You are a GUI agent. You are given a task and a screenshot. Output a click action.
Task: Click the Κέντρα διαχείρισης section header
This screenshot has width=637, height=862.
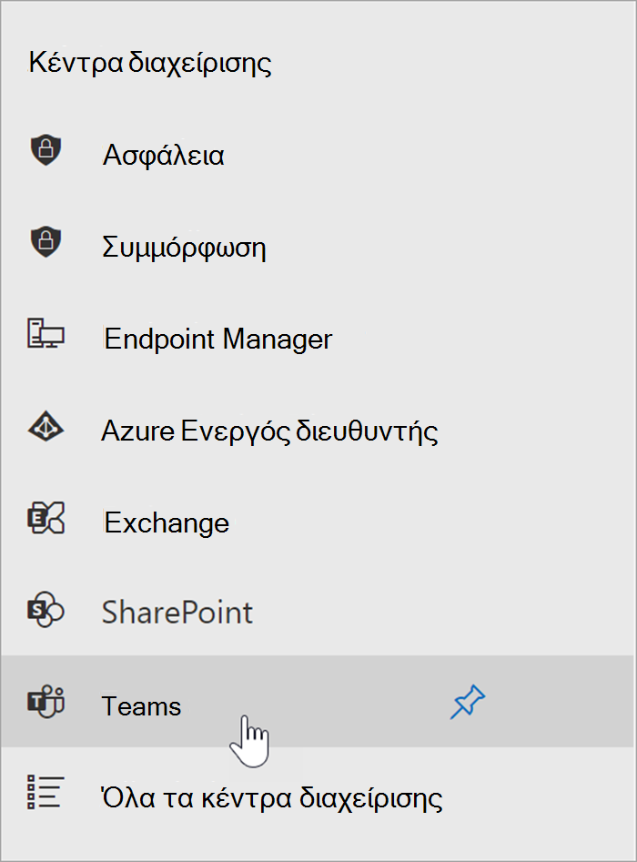click(x=150, y=63)
